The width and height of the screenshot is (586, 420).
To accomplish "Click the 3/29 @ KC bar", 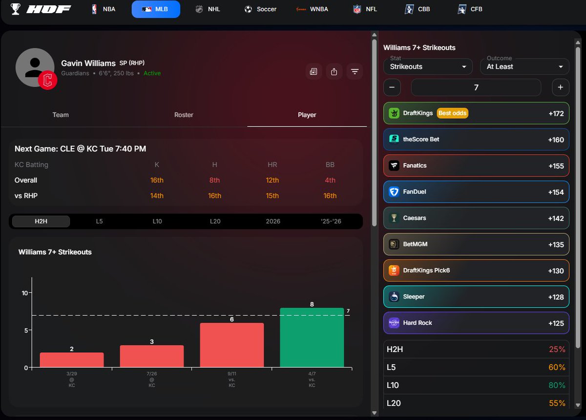I will (72, 360).
